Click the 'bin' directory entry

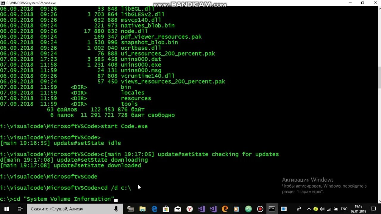click(x=126, y=87)
